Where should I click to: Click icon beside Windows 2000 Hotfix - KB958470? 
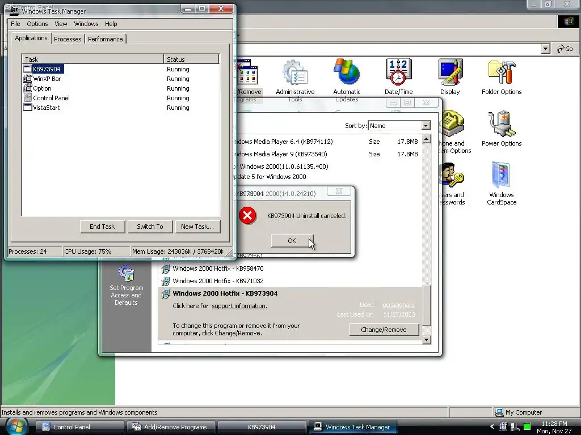(x=166, y=268)
